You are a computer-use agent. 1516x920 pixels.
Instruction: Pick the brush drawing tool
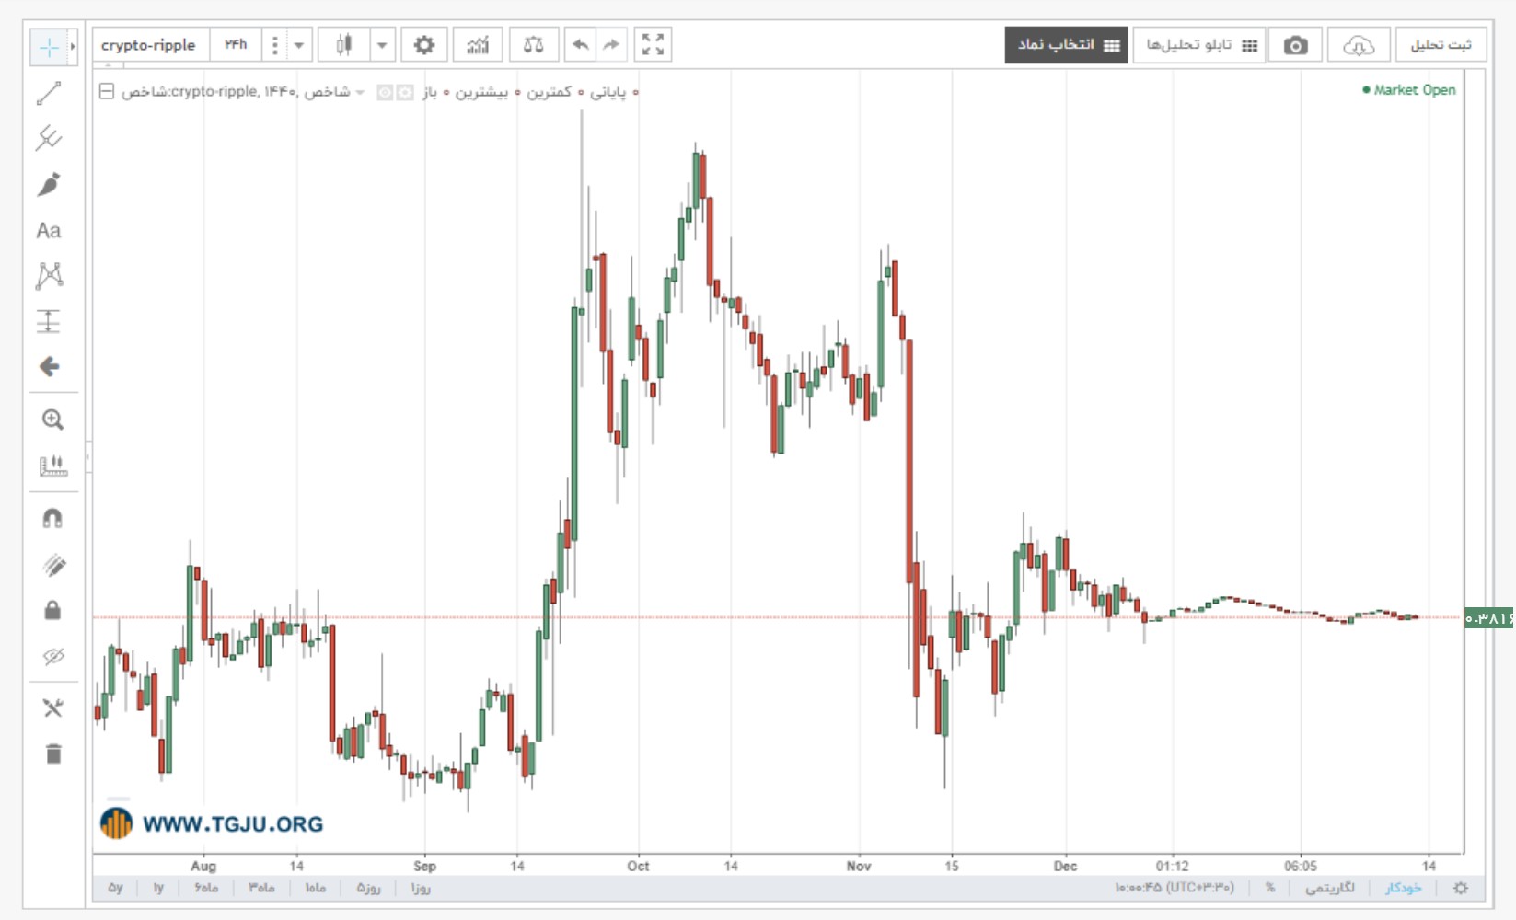49,184
